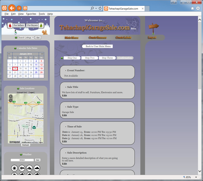Select January 14 in calendar
The image size is (203, 181).
pyautogui.click(x=15, y=68)
